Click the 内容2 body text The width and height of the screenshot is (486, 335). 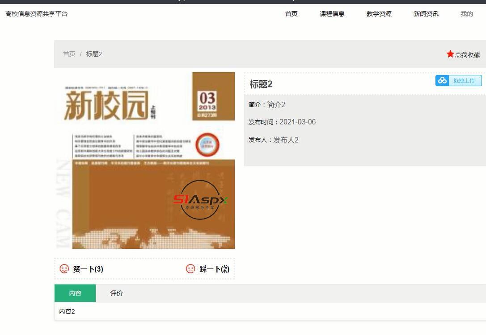click(67, 311)
